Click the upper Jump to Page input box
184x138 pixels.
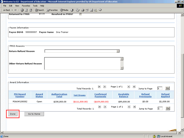(x=160, y=88)
